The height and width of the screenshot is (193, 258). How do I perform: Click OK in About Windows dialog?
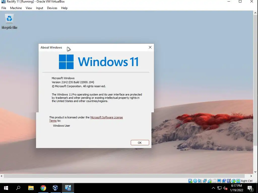tap(140, 143)
